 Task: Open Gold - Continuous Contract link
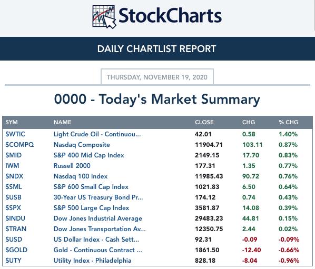click(97, 250)
